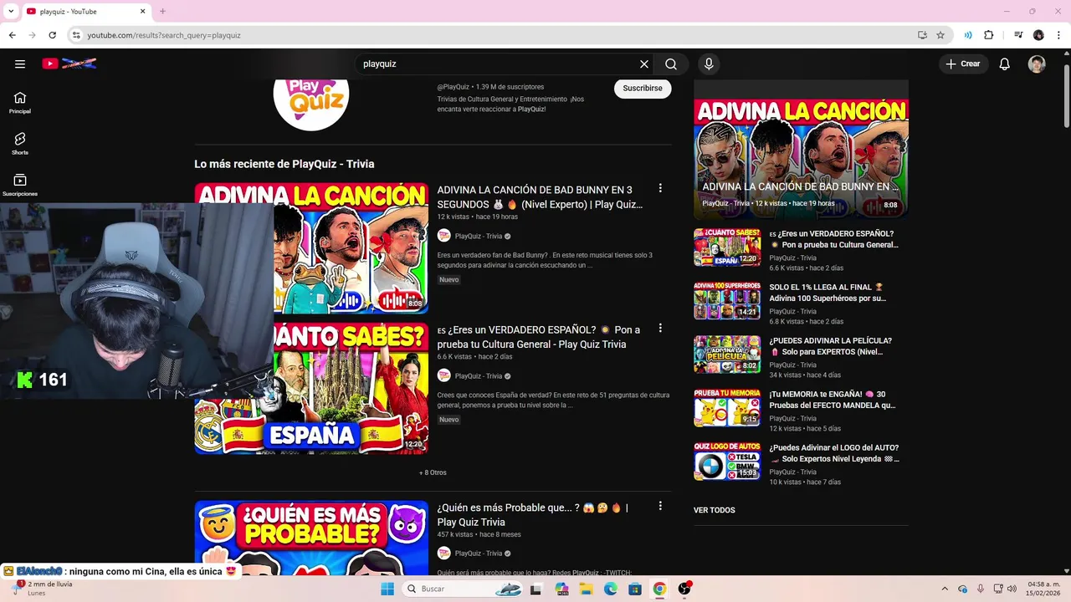Go to the YouTube logo home link
This screenshot has width=1071, height=602.
(69, 64)
